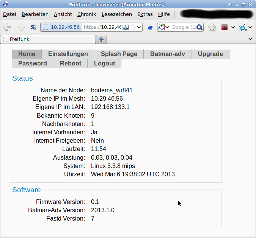Open the Lesezeichen menu

[116, 14]
